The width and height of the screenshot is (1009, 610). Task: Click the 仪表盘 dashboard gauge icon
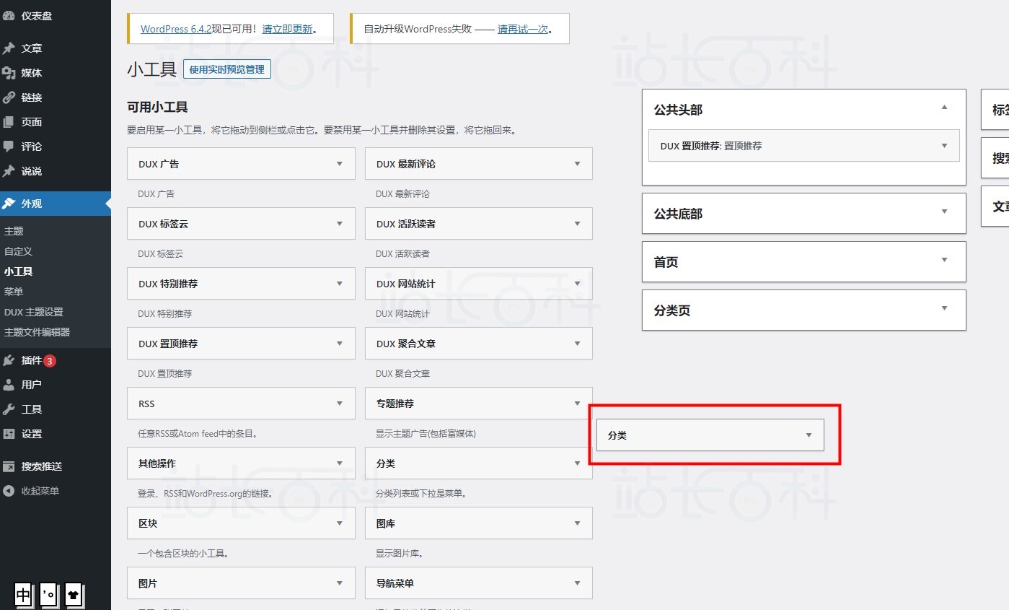[x=9, y=15]
